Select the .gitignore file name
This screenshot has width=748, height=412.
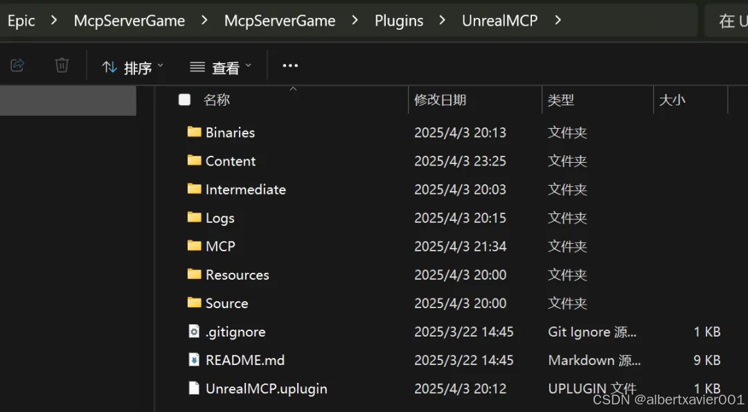[235, 332]
